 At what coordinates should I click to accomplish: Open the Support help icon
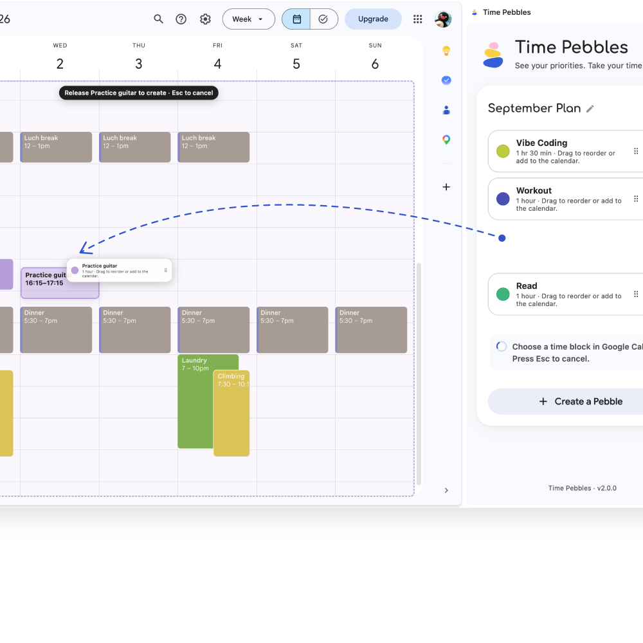[x=181, y=19]
